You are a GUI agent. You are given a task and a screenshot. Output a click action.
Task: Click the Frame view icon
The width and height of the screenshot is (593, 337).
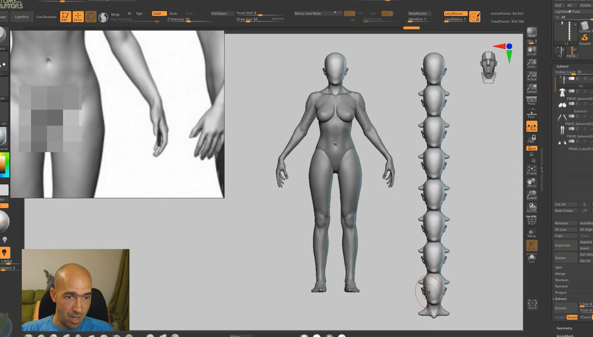[532, 170]
